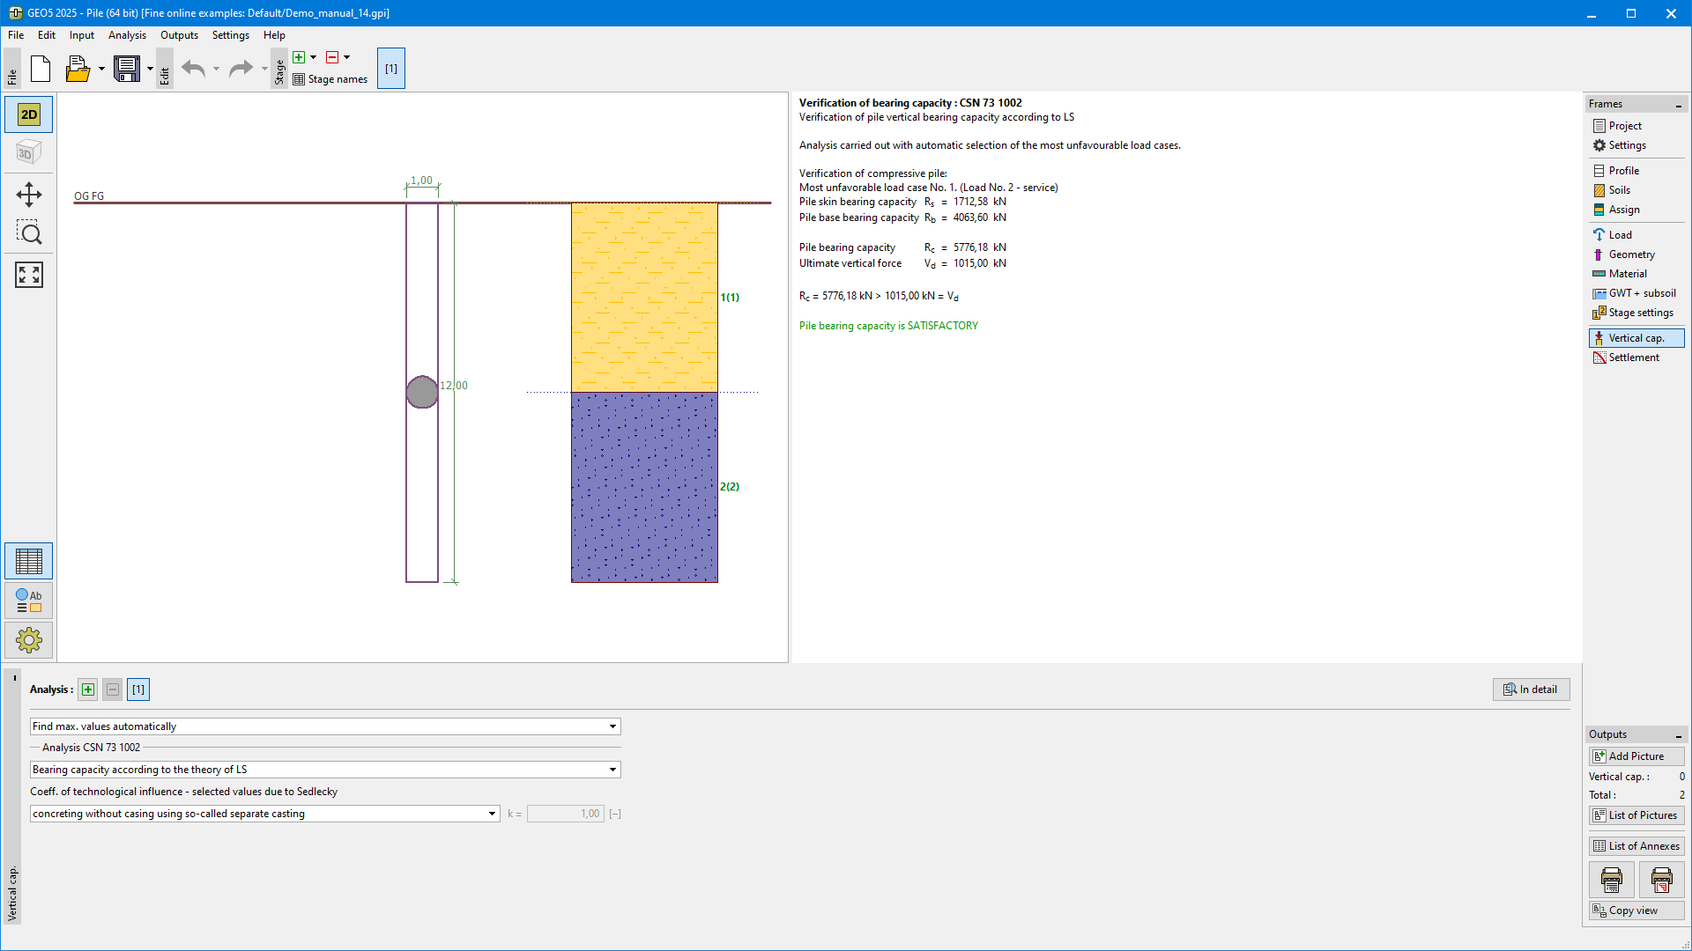The image size is (1692, 951).
Task: Open the Edit menu
Action: 47,35
